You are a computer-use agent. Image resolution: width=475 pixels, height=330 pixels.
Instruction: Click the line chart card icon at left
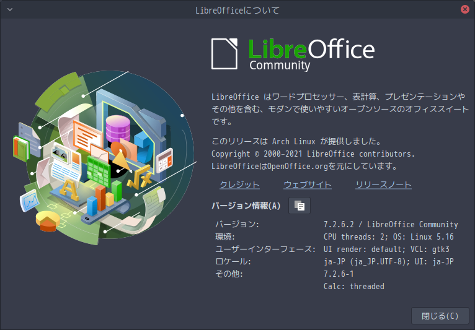click(30, 201)
